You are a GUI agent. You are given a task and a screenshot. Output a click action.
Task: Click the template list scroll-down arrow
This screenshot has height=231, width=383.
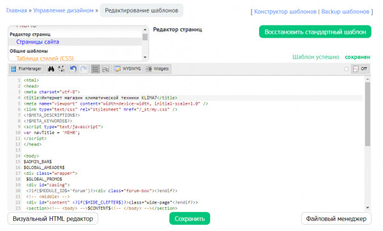pos(145,57)
